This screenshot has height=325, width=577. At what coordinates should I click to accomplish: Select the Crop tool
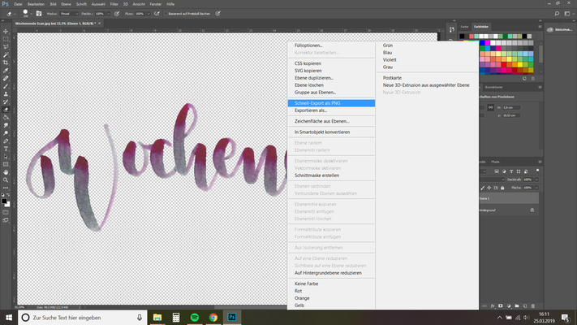[x=6, y=63]
